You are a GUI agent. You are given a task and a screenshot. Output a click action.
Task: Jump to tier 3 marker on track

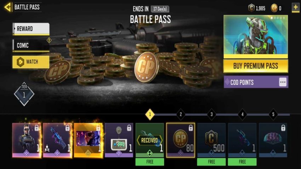[x=211, y=115]
